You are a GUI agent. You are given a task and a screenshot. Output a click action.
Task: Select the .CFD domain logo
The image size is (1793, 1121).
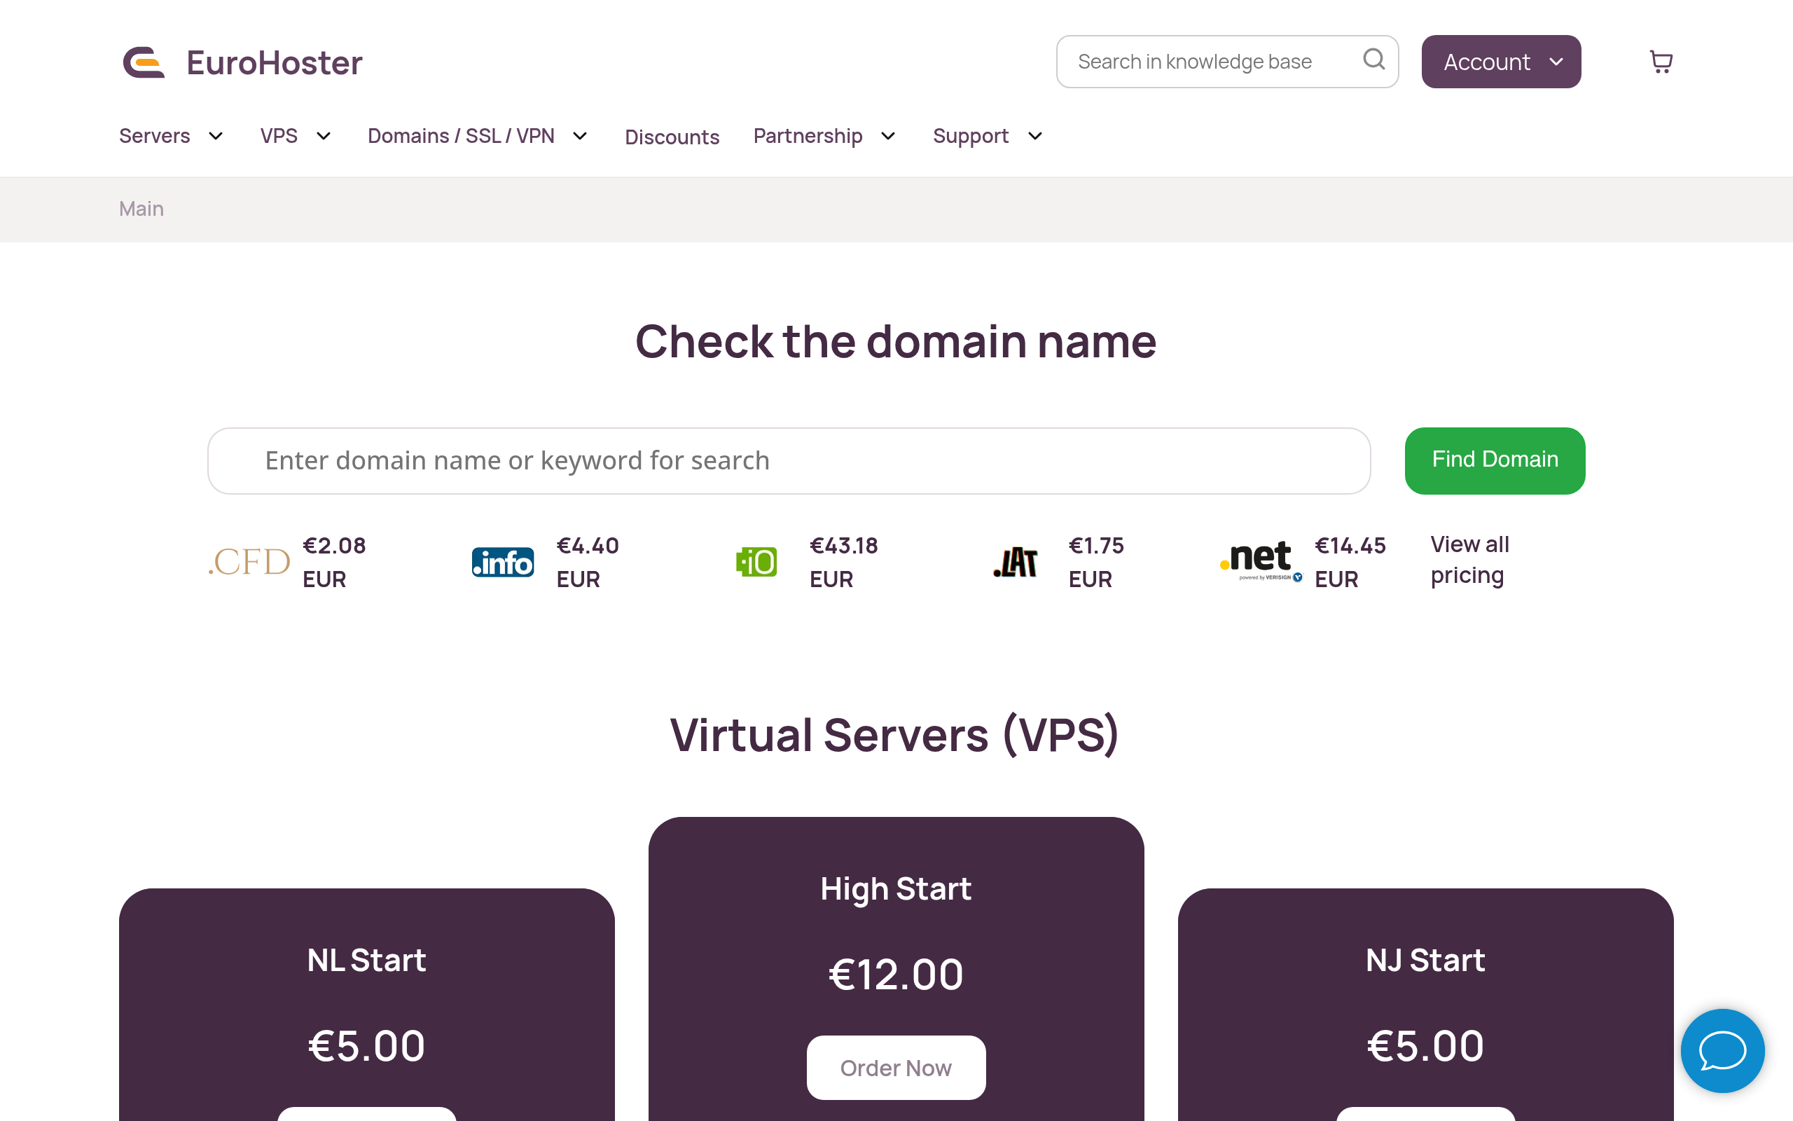pyautogui.click(x=249, y=563)
